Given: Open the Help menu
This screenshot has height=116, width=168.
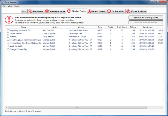Looking at the screenshot, I should tap(17, 6).
